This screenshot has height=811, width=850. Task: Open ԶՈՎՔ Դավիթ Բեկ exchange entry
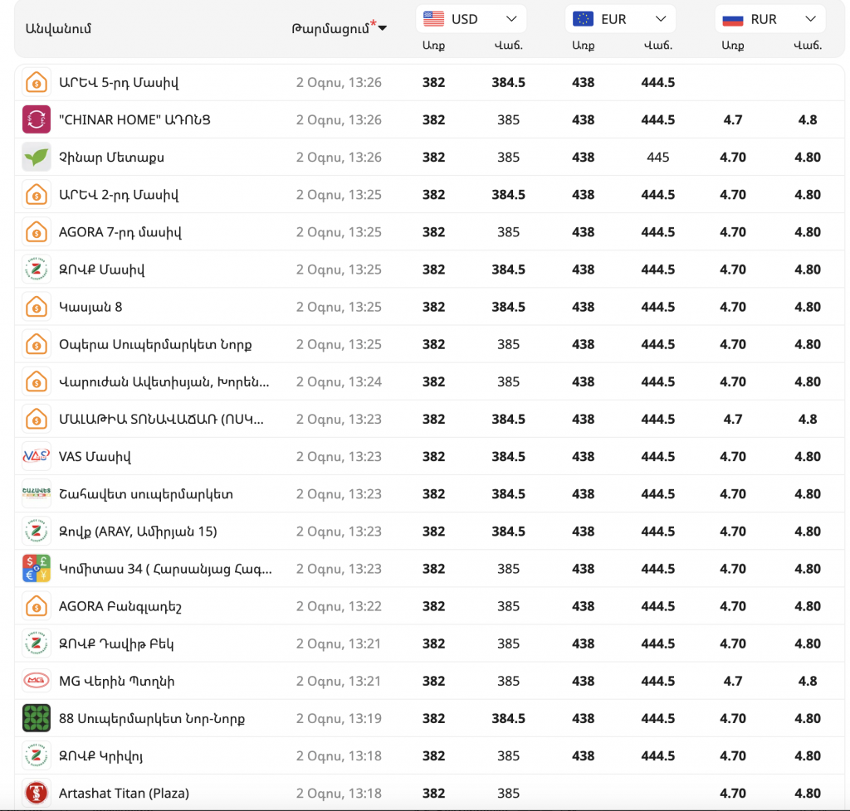pyautogui.click(x=116, y=643)
